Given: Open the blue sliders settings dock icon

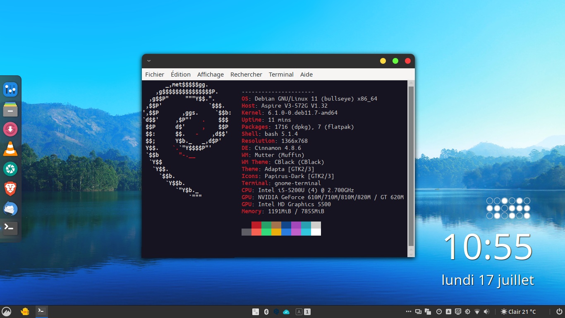Looking at the screenshot, I should click(x=10, y=89).
